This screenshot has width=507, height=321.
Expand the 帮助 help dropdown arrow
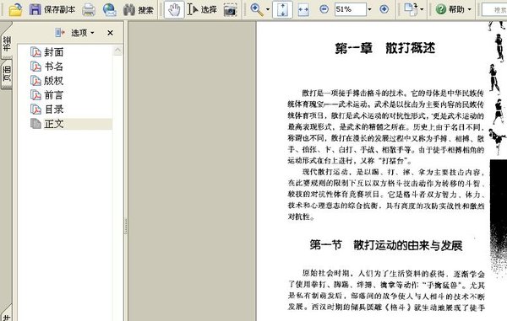[x=470, y=9]
